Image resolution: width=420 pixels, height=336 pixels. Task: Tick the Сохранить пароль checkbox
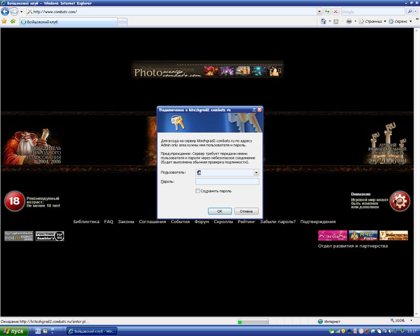click(x=198, y=191)
